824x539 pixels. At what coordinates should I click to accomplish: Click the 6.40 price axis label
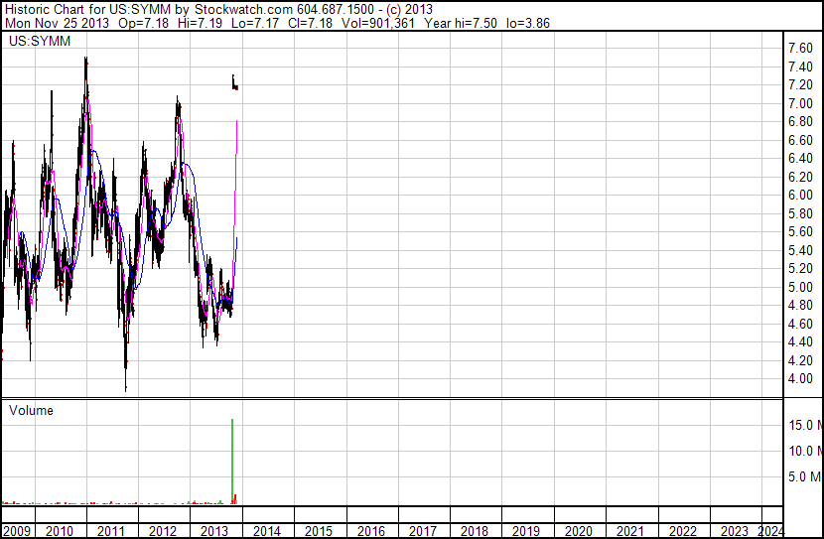pos(800,158)
